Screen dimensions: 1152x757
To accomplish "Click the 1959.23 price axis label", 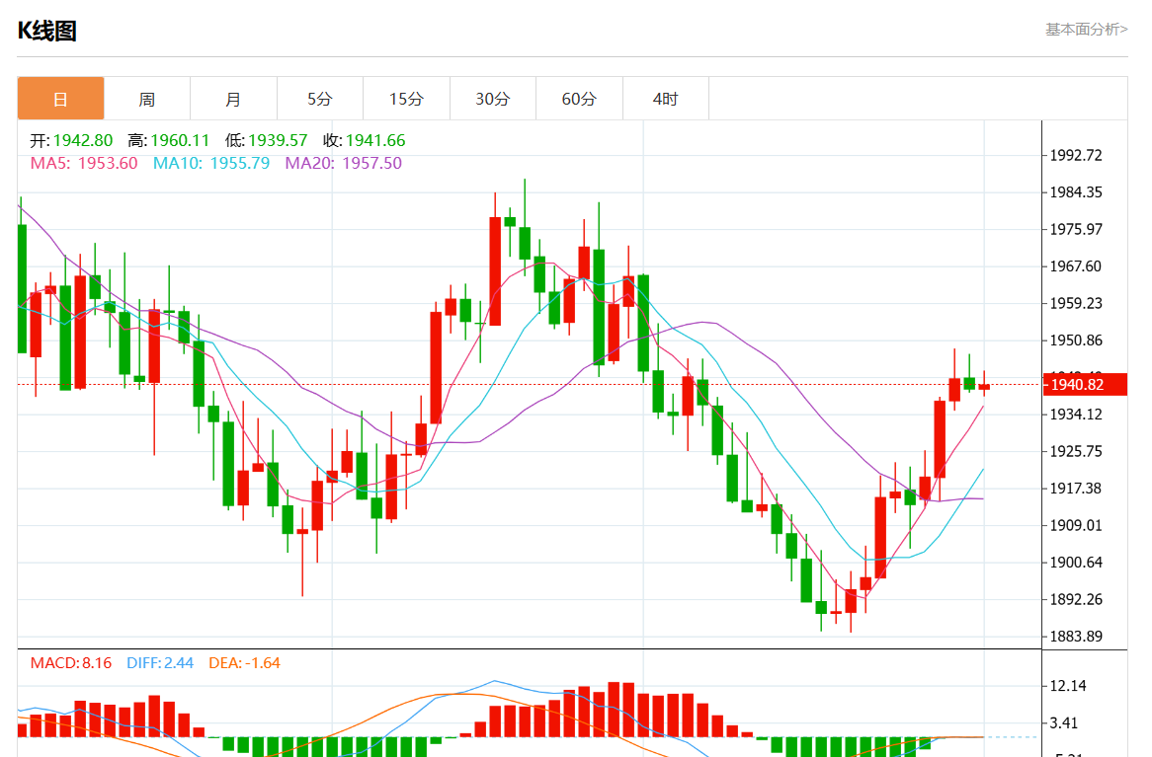I will [x=1076, y=303].
